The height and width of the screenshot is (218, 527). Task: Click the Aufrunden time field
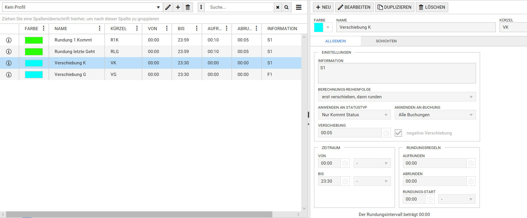435,163
